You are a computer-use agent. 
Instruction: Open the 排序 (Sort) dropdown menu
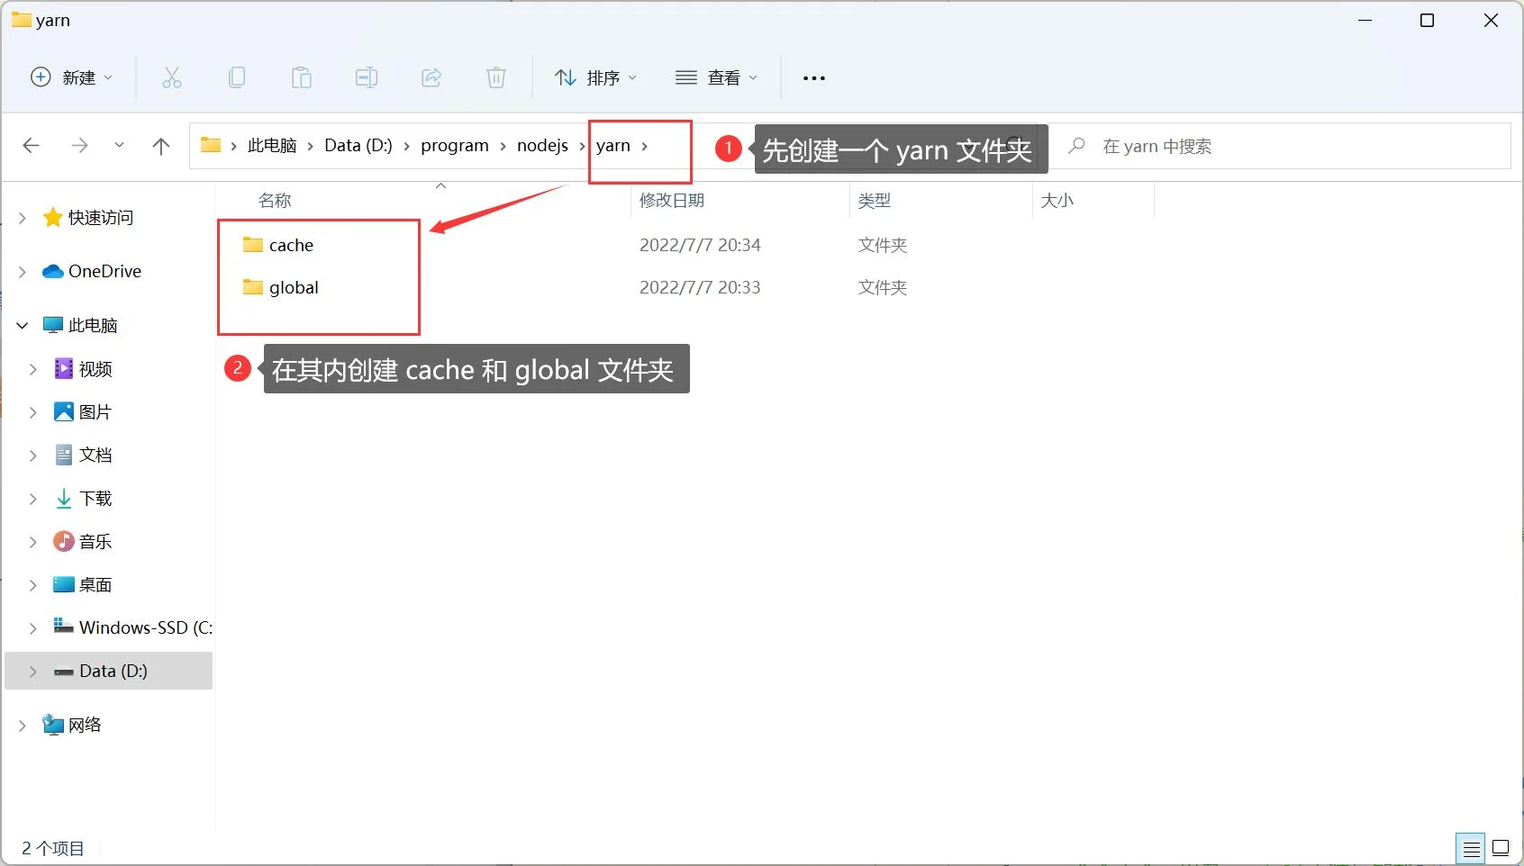pos(595,78)
